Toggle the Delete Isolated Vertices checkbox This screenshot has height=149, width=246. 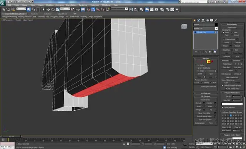pos(223,86)
